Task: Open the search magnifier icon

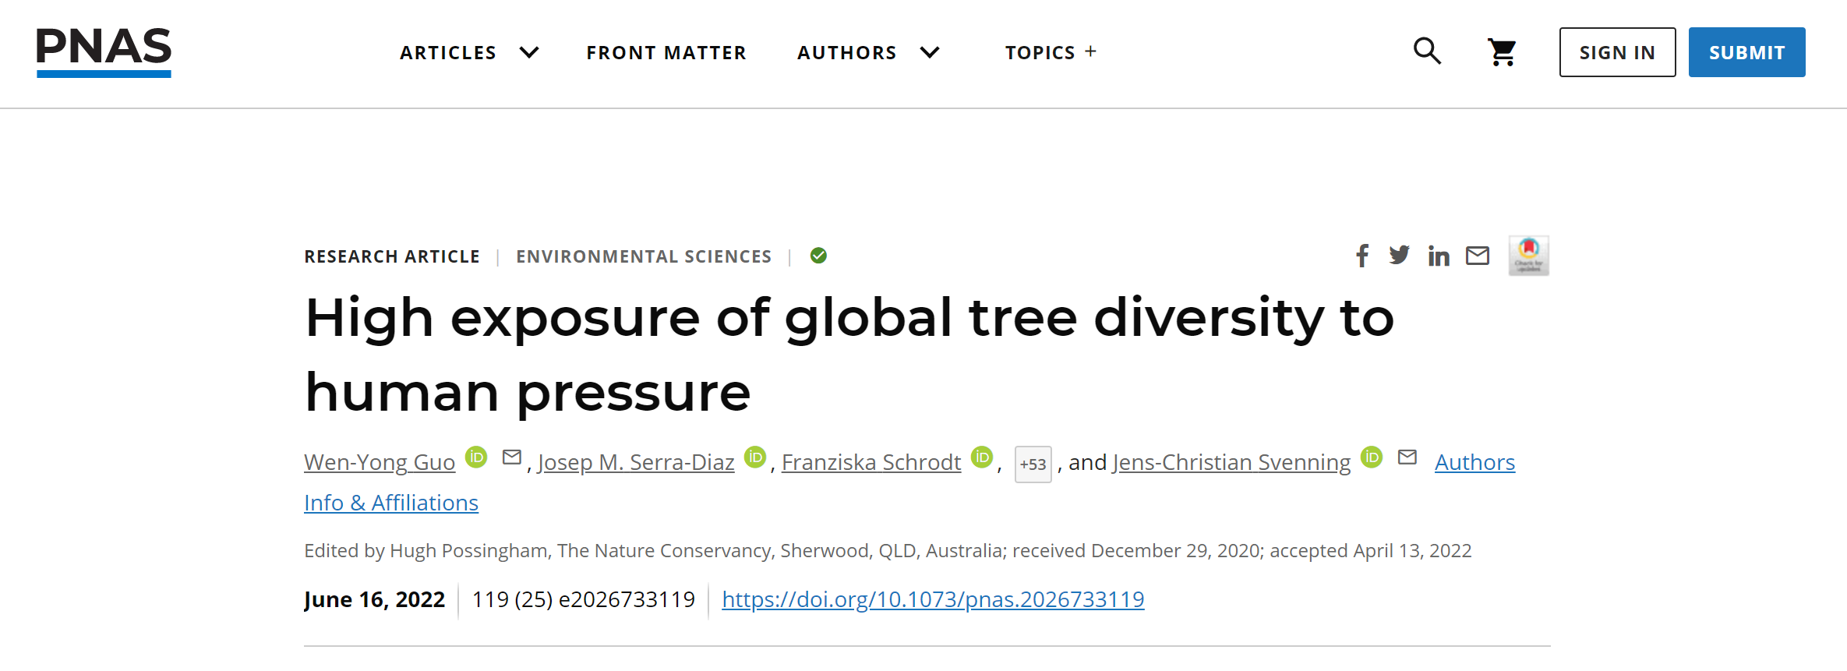Action: (x=1427, y=51)
